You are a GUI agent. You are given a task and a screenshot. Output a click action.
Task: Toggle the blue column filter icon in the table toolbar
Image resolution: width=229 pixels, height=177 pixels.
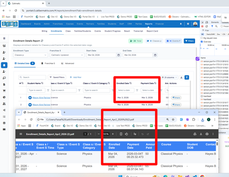coord(187,77)
